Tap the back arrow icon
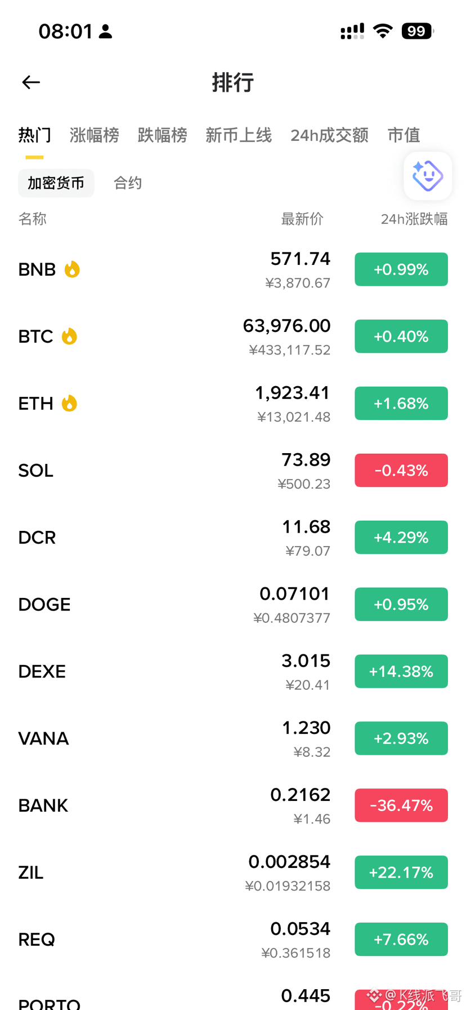This screenshot has height=1010, width=466. pyautogui.click(x=31, y=82)
